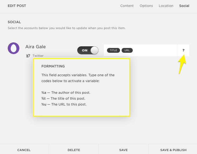Open the question mark formatting help
The width and height of the screenshot is (197, 154).
pos(183,50)
